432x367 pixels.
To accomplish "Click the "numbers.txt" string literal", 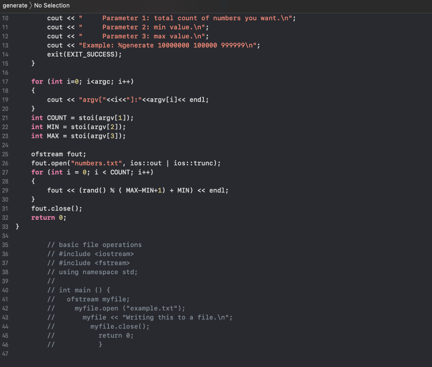I will pos(97,163).
